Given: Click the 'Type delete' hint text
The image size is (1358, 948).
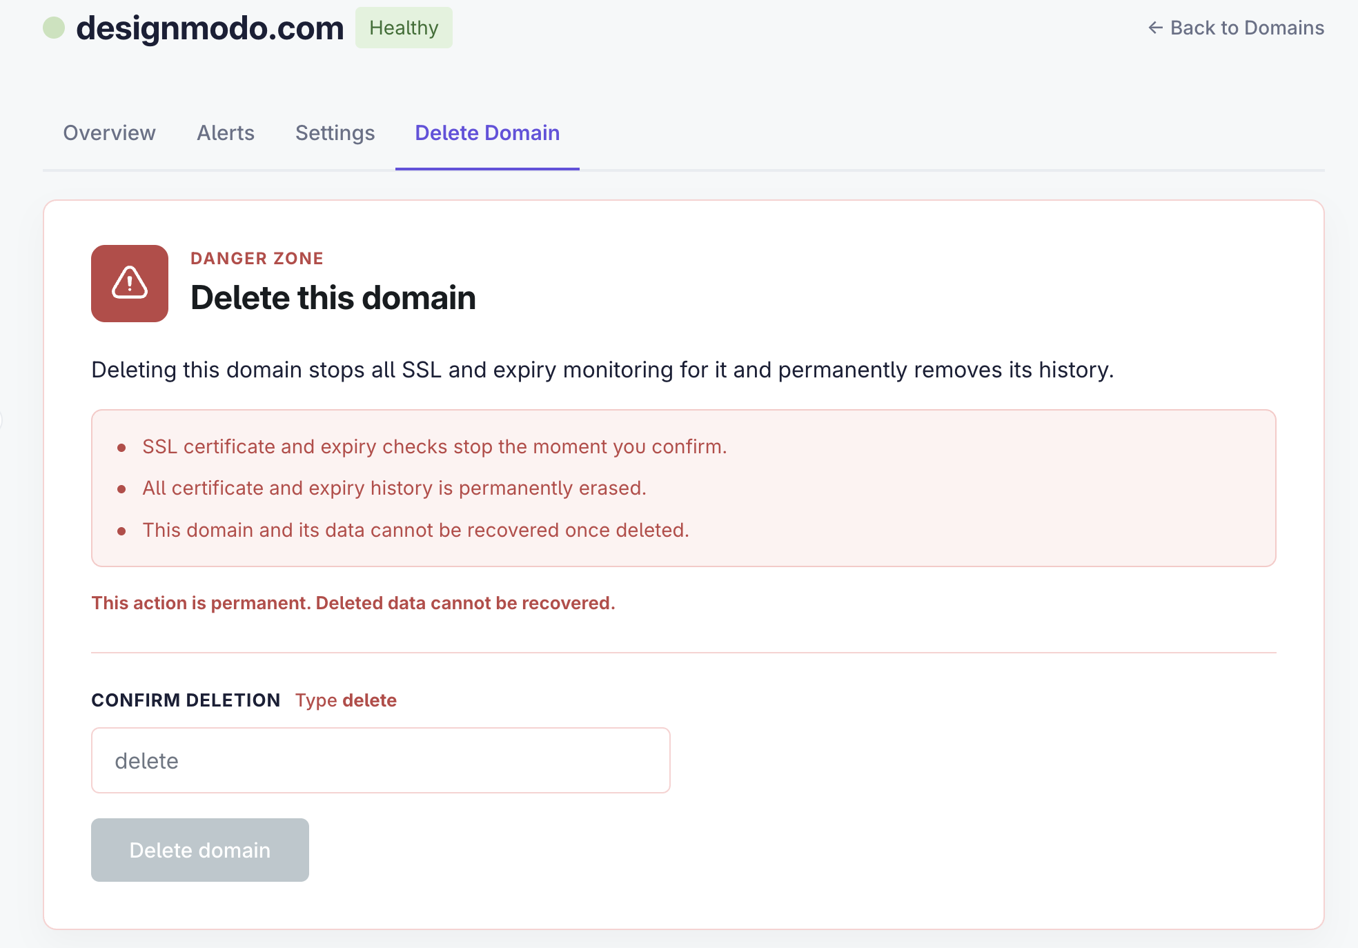Looking at the screenshot, I should tap(346, 700).
